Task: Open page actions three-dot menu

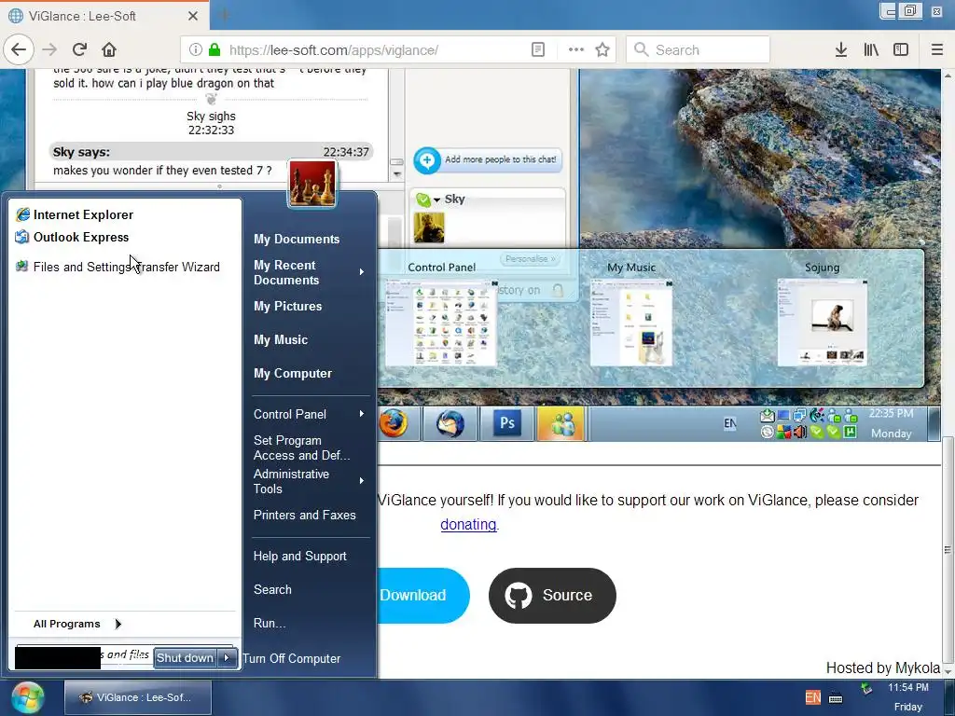Action: (576, 49)
